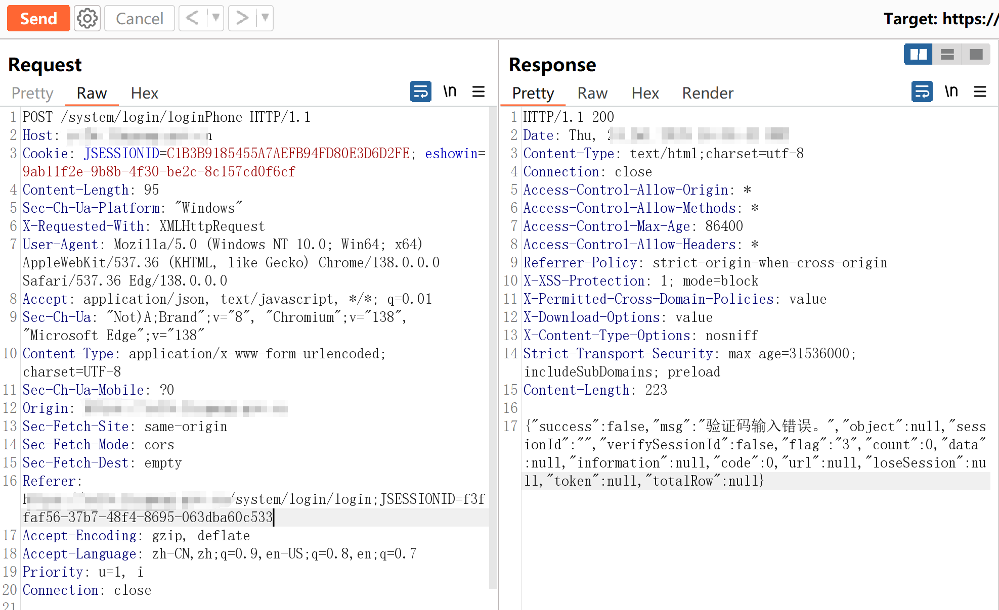Expand the back history dropdown arrow

point(215,18)
